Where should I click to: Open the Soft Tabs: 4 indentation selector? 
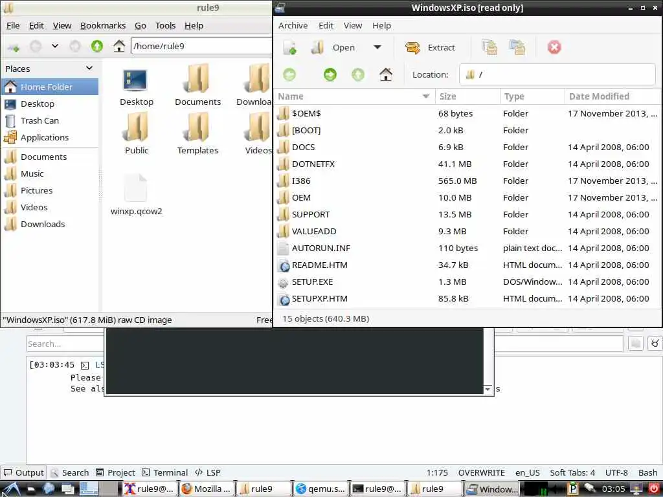(x=572, y=472)
